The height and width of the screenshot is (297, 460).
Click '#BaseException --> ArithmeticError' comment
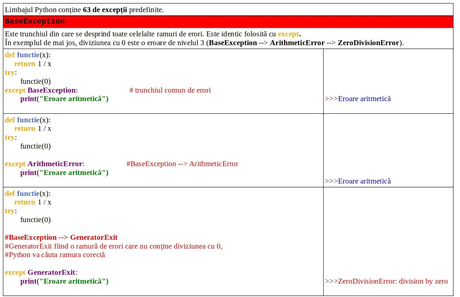point(182,164)
